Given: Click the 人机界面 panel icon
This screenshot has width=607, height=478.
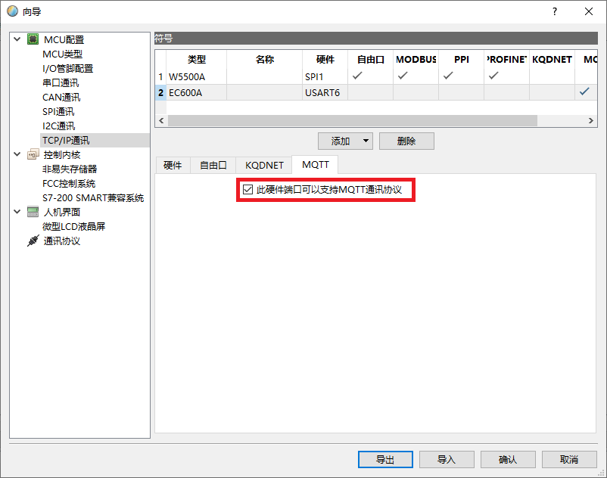Looking at the screenshot, I should tap(33, 212).
